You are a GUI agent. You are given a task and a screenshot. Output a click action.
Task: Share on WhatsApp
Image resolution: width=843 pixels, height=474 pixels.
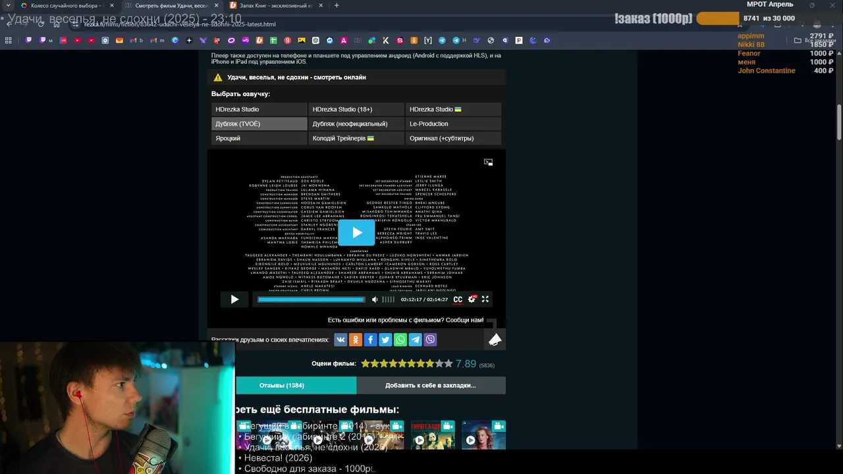coord(400,340)
